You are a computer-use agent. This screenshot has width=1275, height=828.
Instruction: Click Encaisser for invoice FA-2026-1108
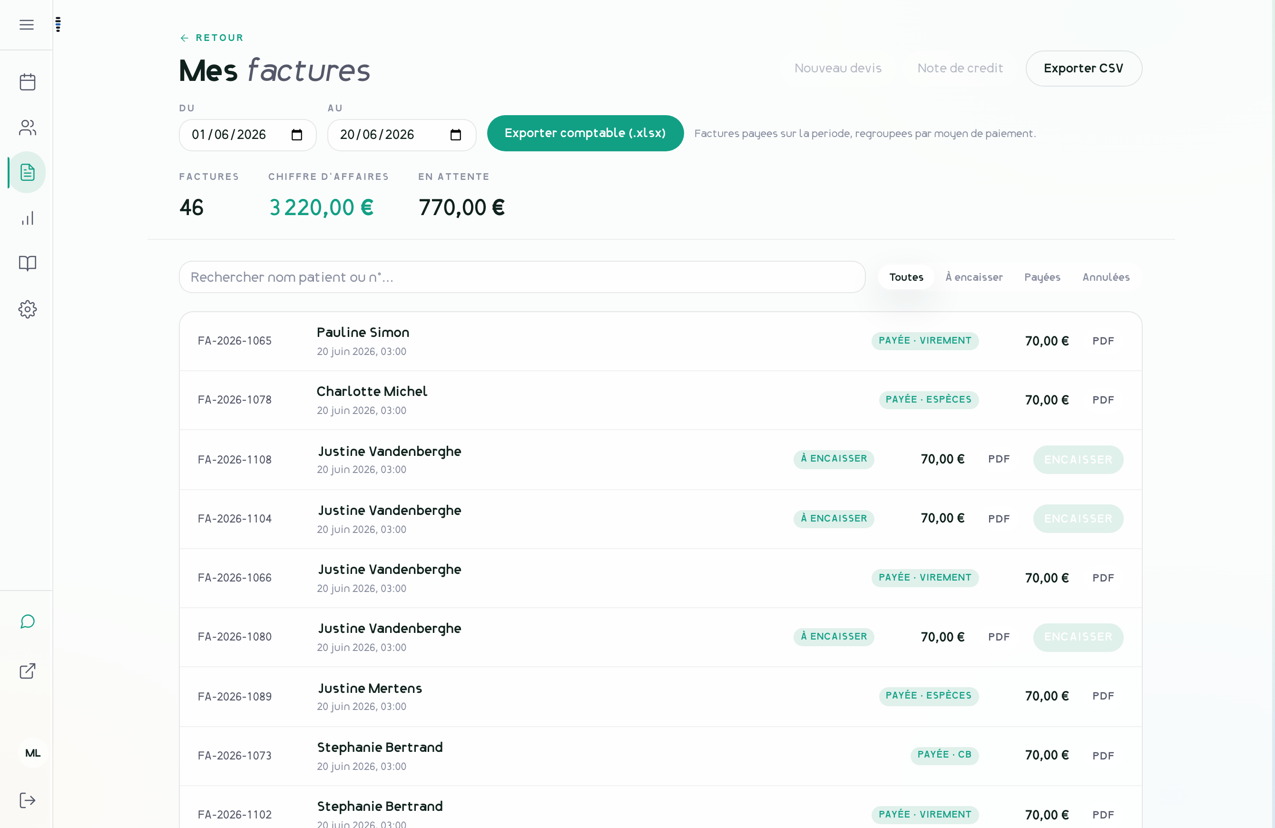(1078, 459)
